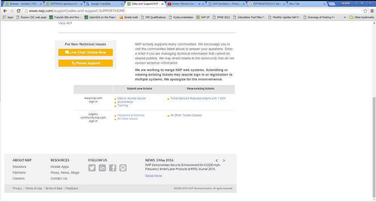The height and width of the screenshot is (202, 376).
Task: Open Feedback footer link
Action: [72, 188]
